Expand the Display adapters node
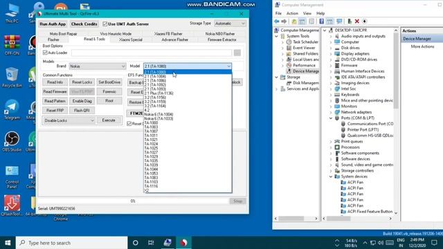This screenshot has width=443, height=249. pyautogui.click(x=331, y=54)
